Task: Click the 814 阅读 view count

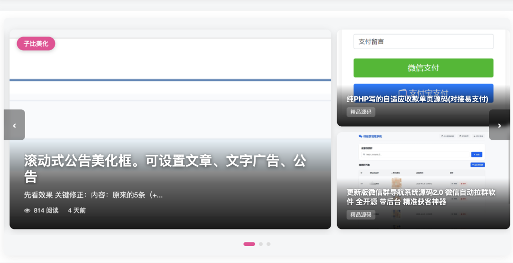Action: (x=46, y=211)
